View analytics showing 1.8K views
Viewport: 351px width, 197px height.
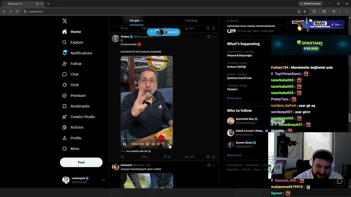pos(189,157)
